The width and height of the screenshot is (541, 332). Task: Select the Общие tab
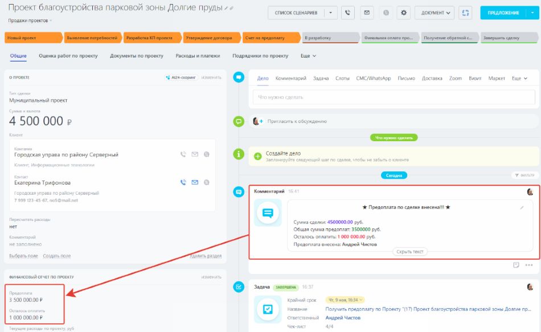pyautogui.click(x=18, y=56)
